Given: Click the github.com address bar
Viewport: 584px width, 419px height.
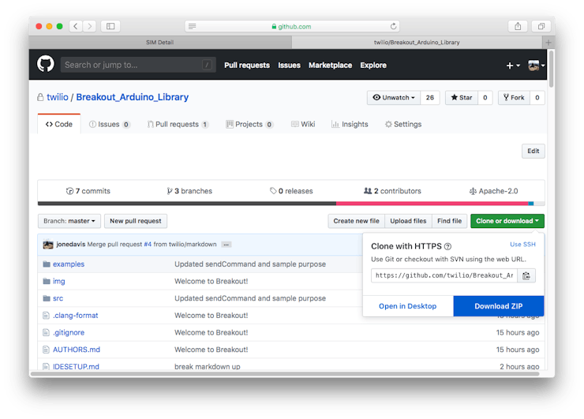Looking at the screenshot, I should 292,26.
